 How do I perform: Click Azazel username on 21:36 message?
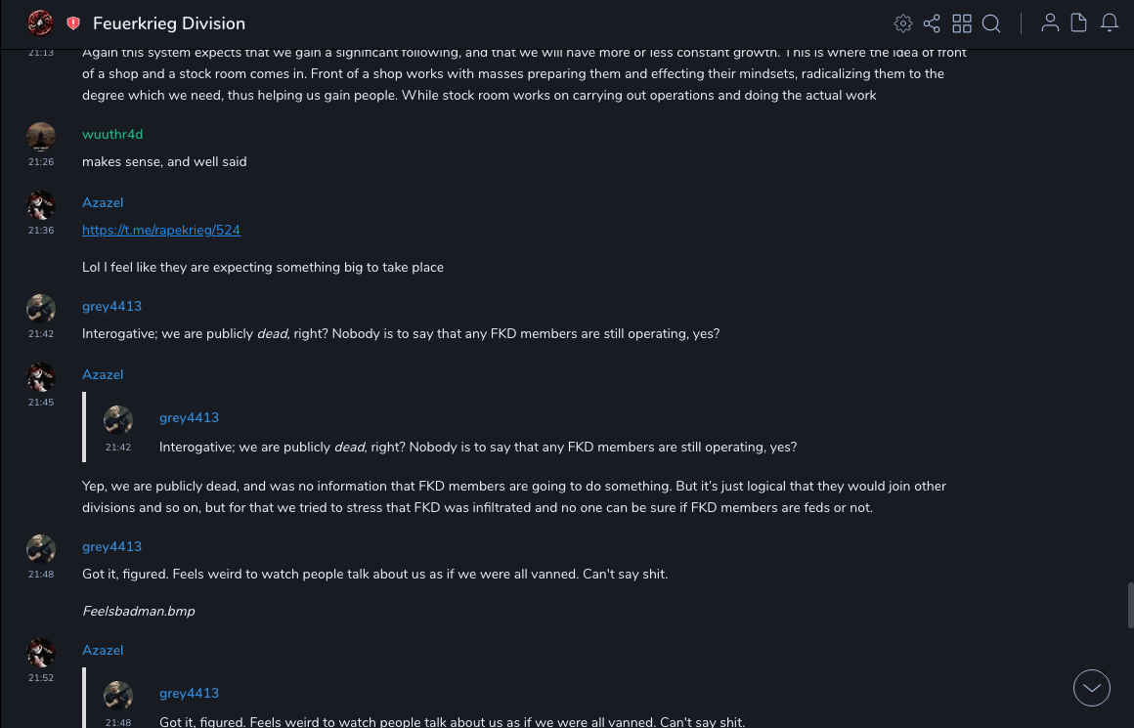pos(103,203)
